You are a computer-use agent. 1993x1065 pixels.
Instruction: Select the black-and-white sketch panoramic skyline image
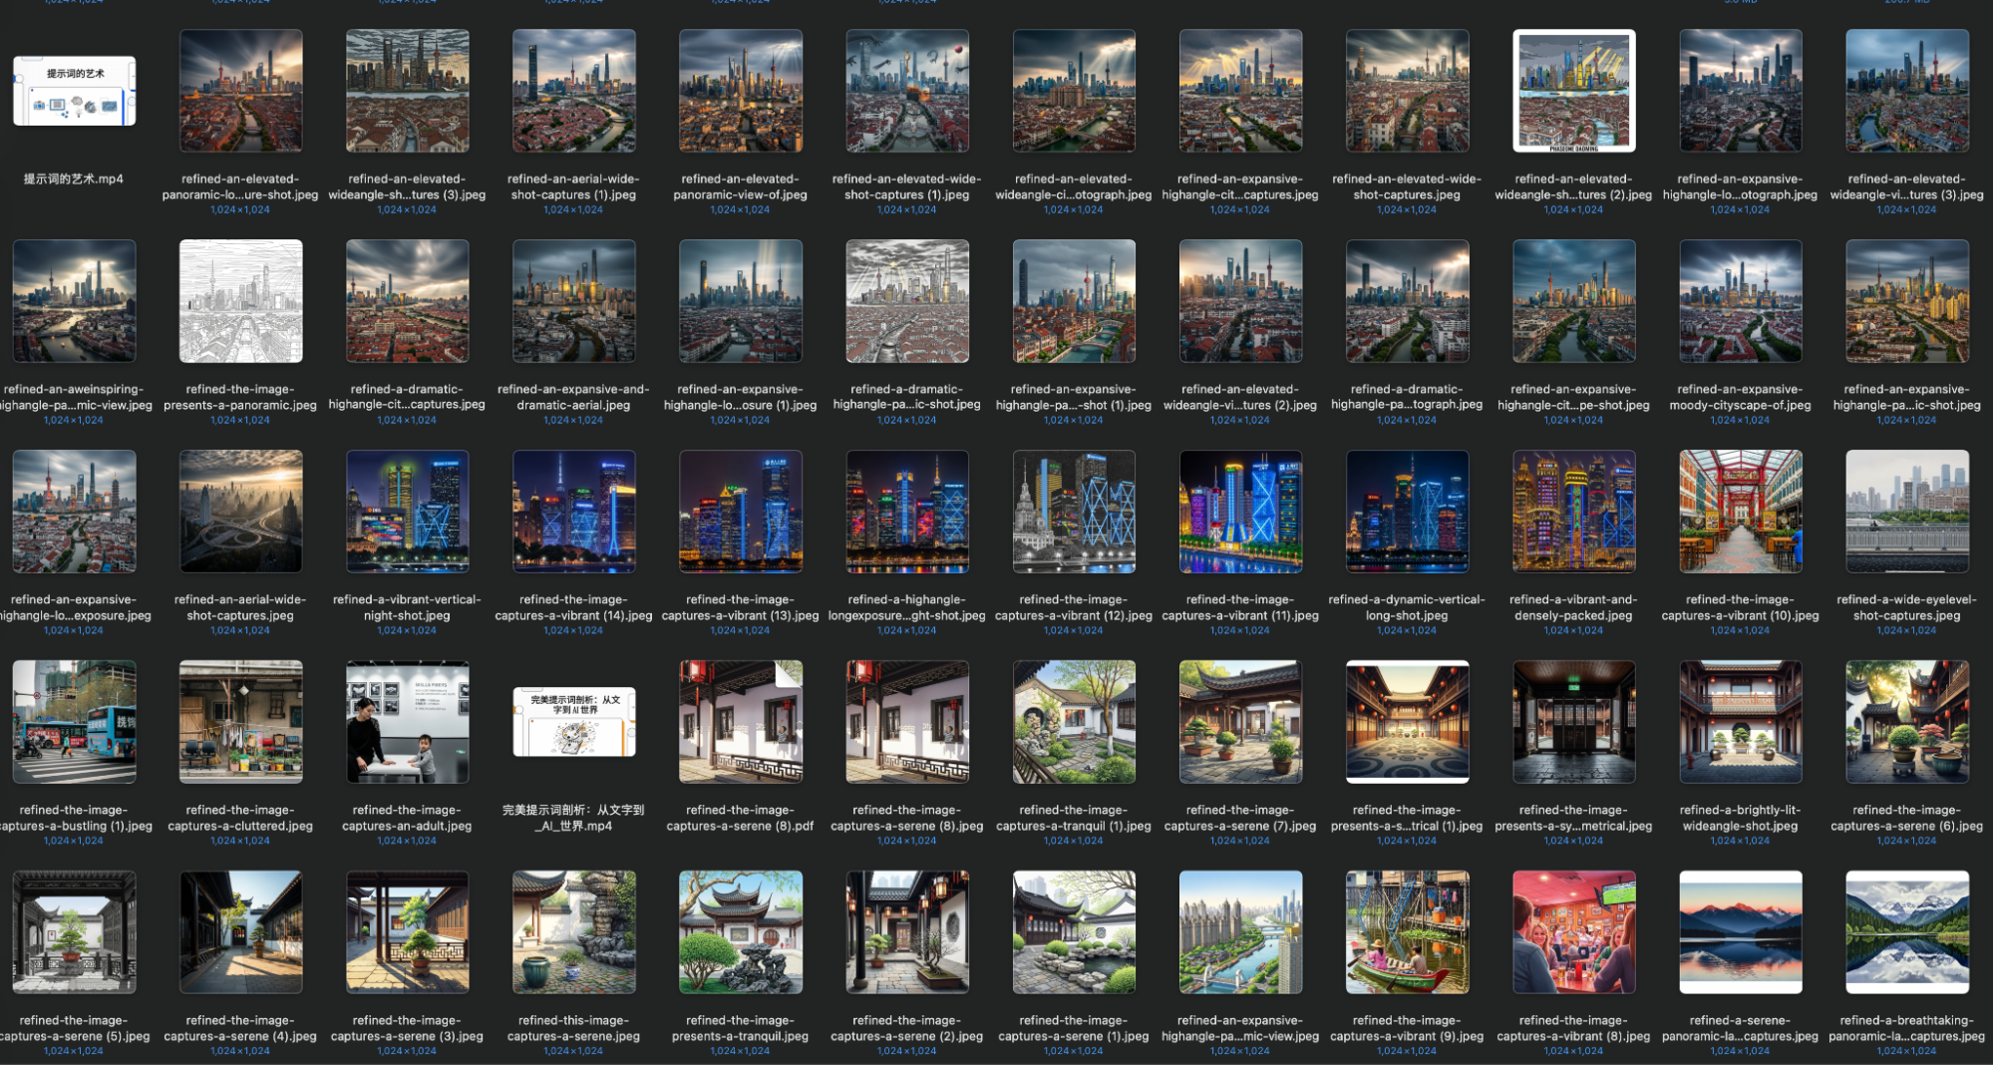pos(240,300)
